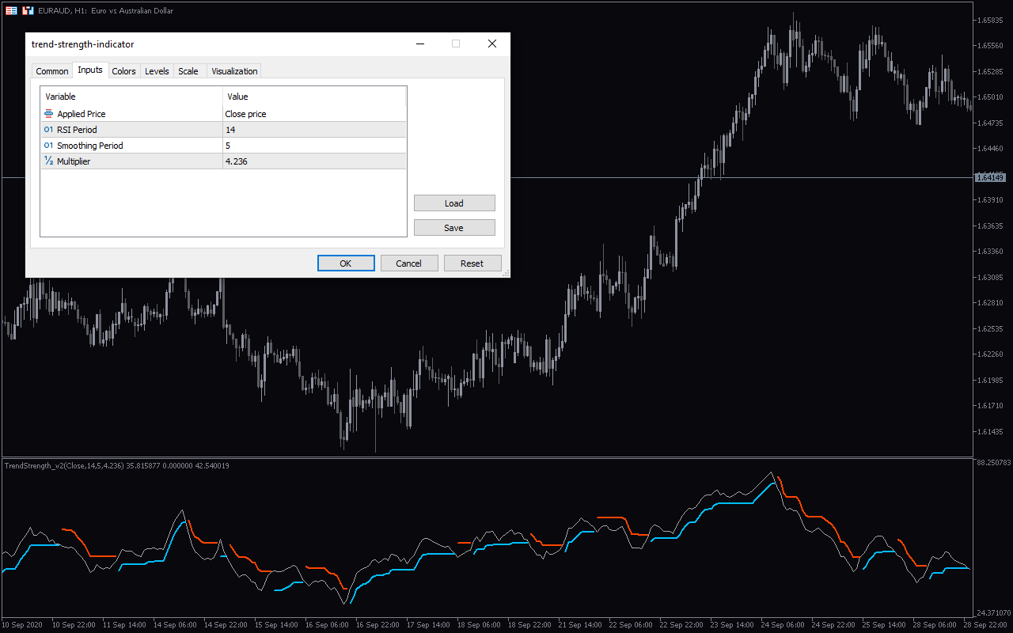This screenshot has height=633, width=1013.
Task: Select the Multiplier variable name
Action: click(x=73, y=161)
